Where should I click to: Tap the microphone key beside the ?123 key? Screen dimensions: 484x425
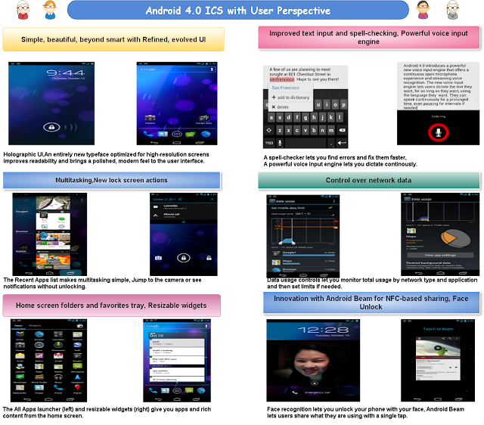pyautogui.click(x=280, y=143)
